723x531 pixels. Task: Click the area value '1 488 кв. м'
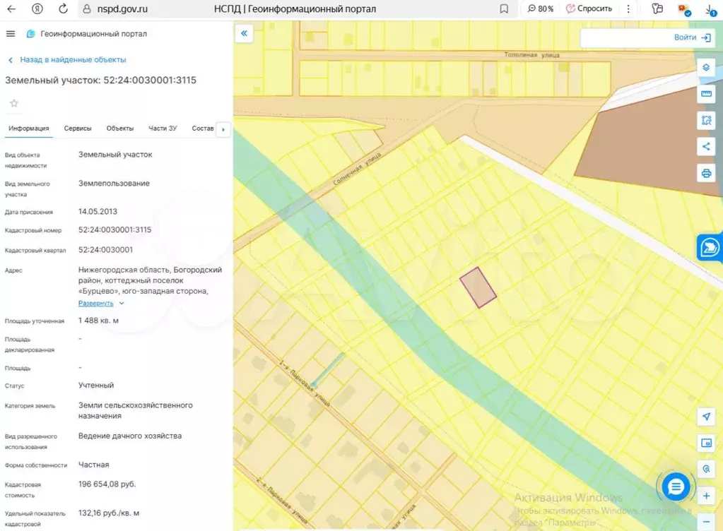click(x=98, y=321)
